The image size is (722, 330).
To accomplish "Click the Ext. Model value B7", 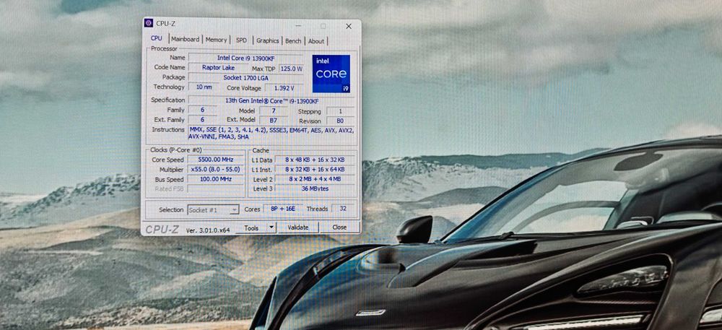I will [274, 120].
